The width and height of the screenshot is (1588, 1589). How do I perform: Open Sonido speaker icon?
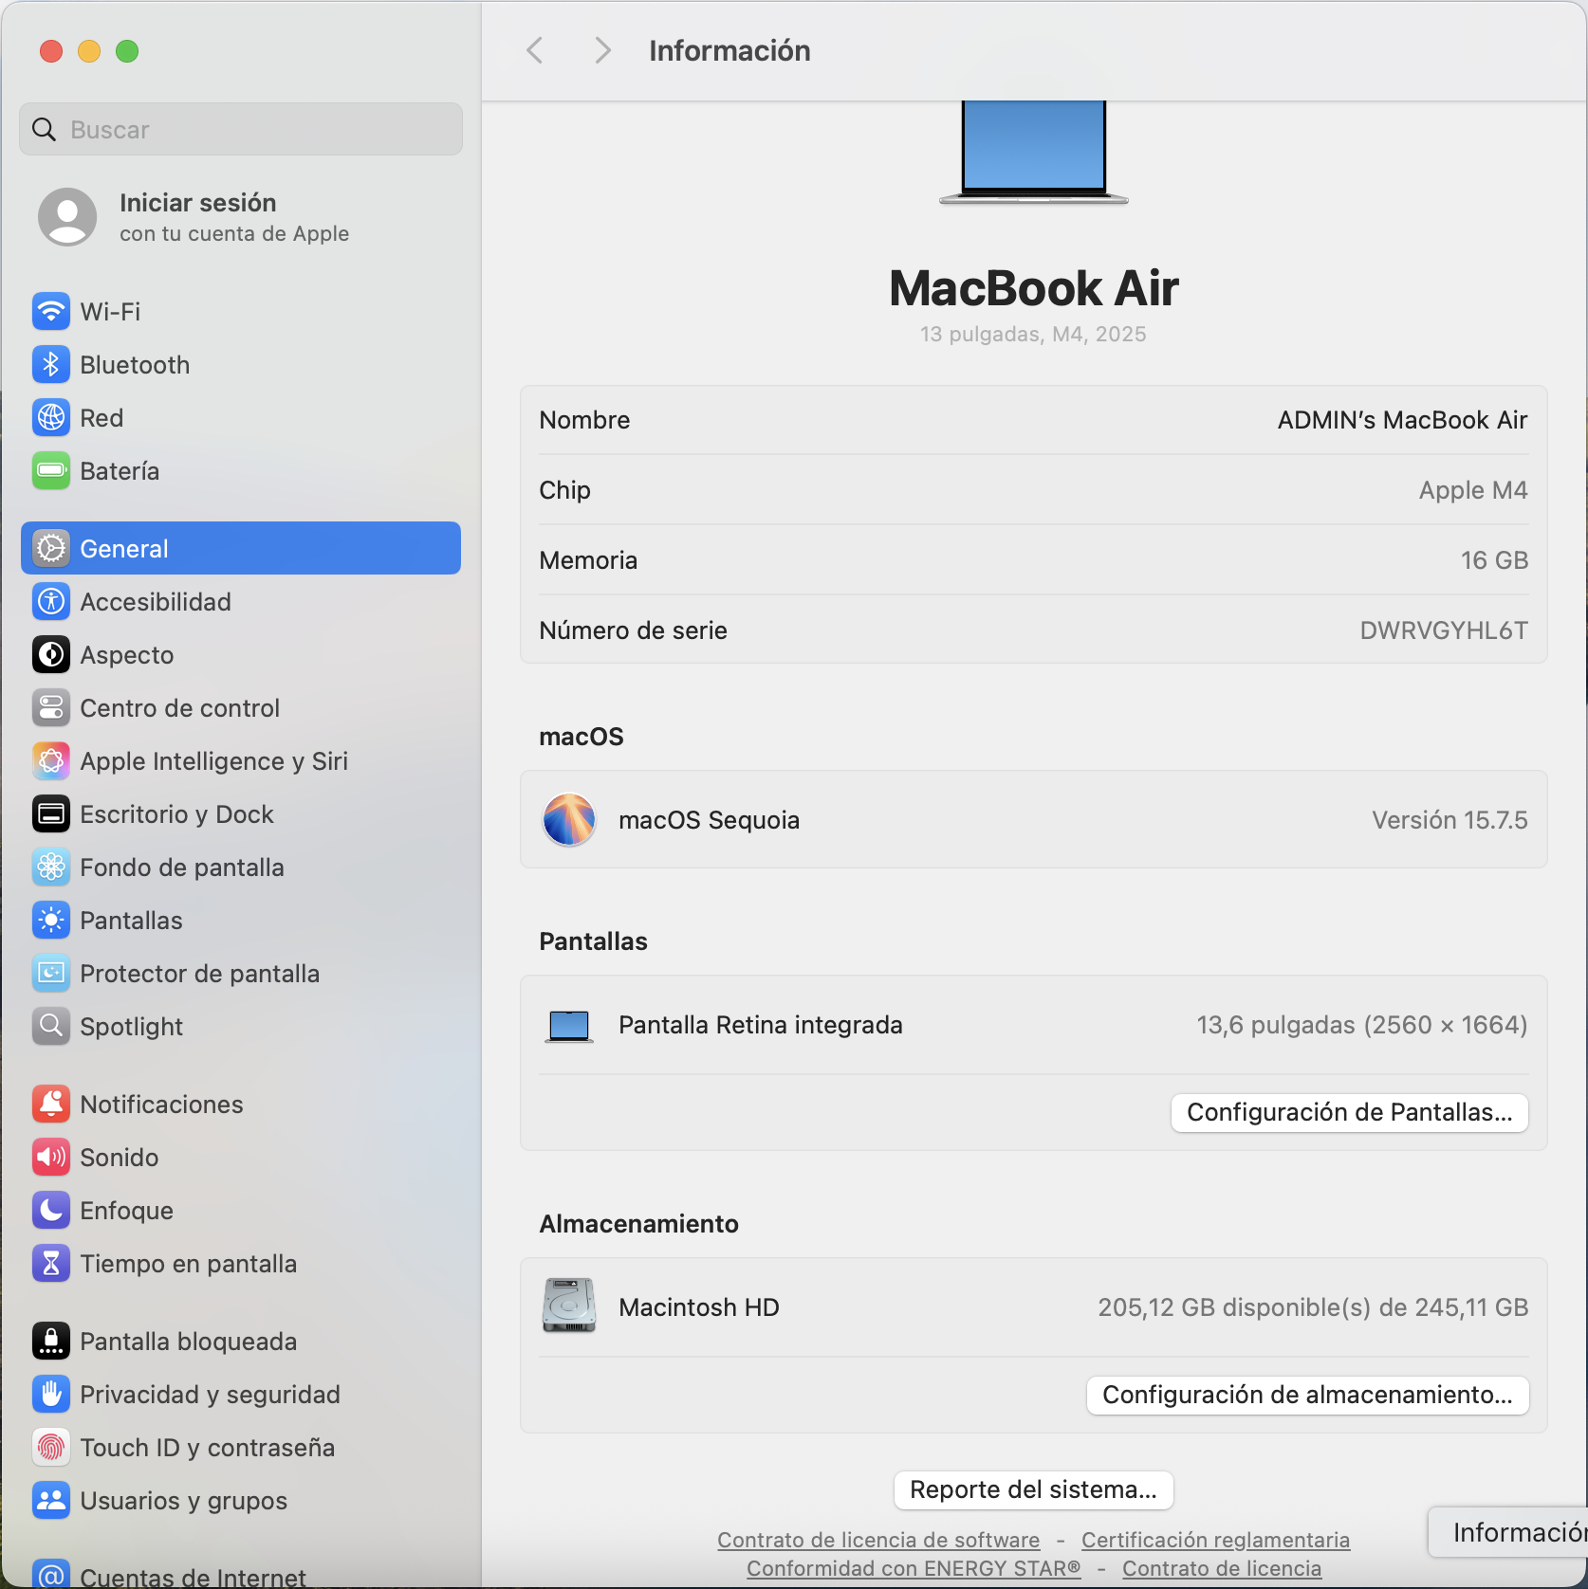click(51, 1157)
